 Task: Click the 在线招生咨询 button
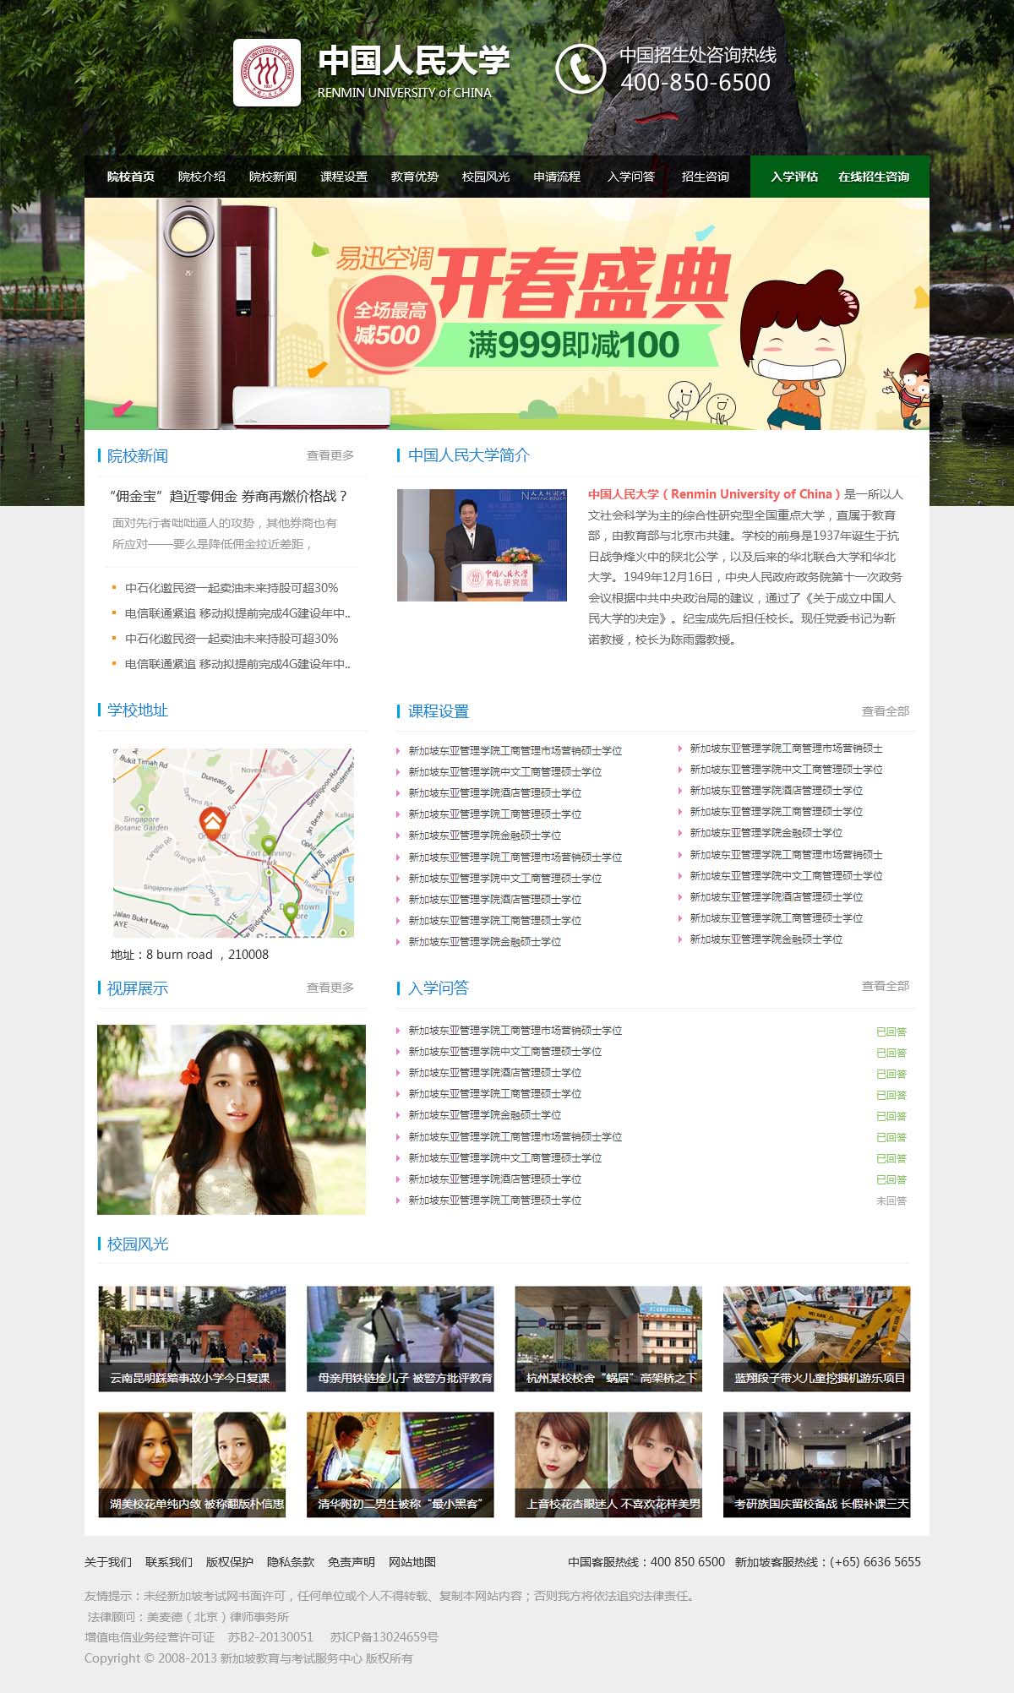point(874,177)
